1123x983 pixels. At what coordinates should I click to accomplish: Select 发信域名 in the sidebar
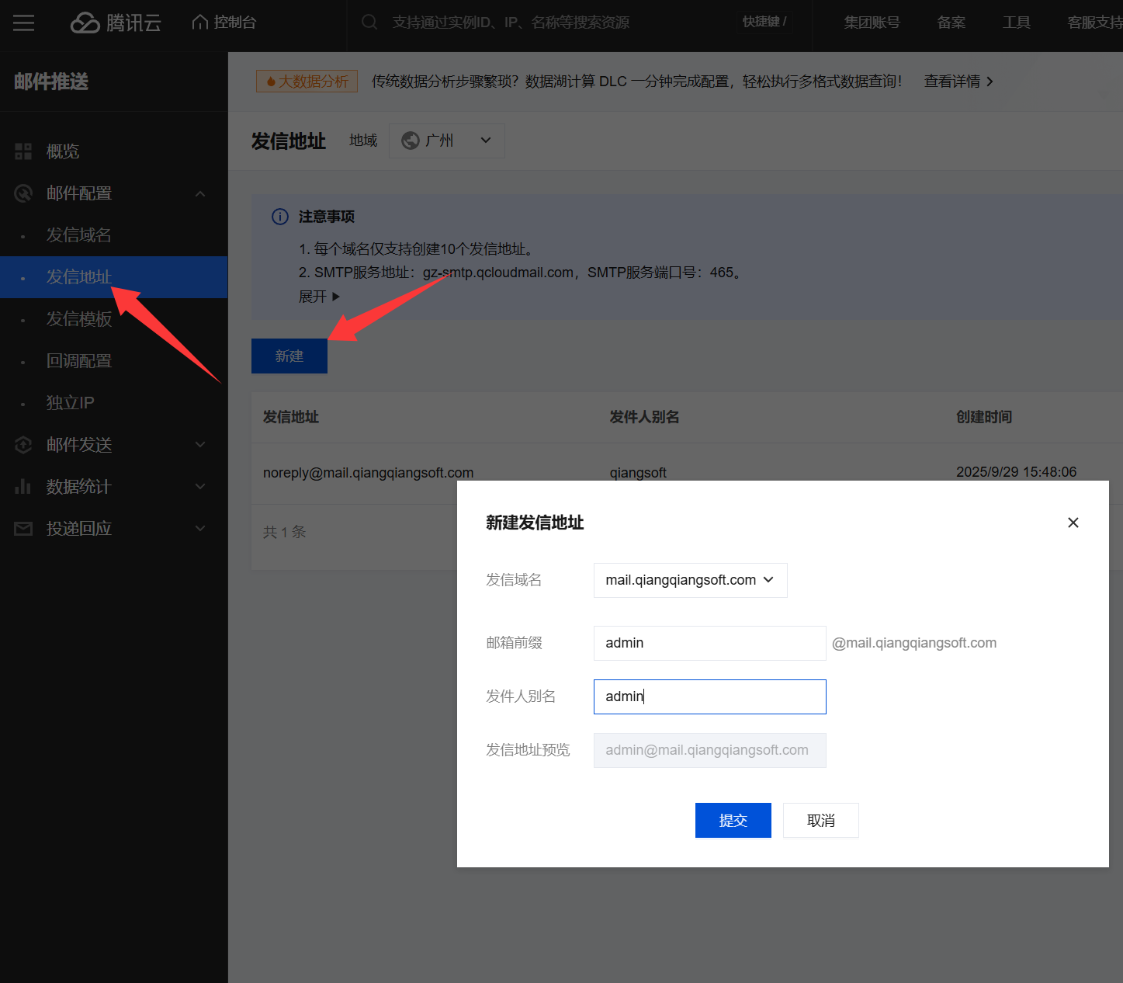(79, 235)
